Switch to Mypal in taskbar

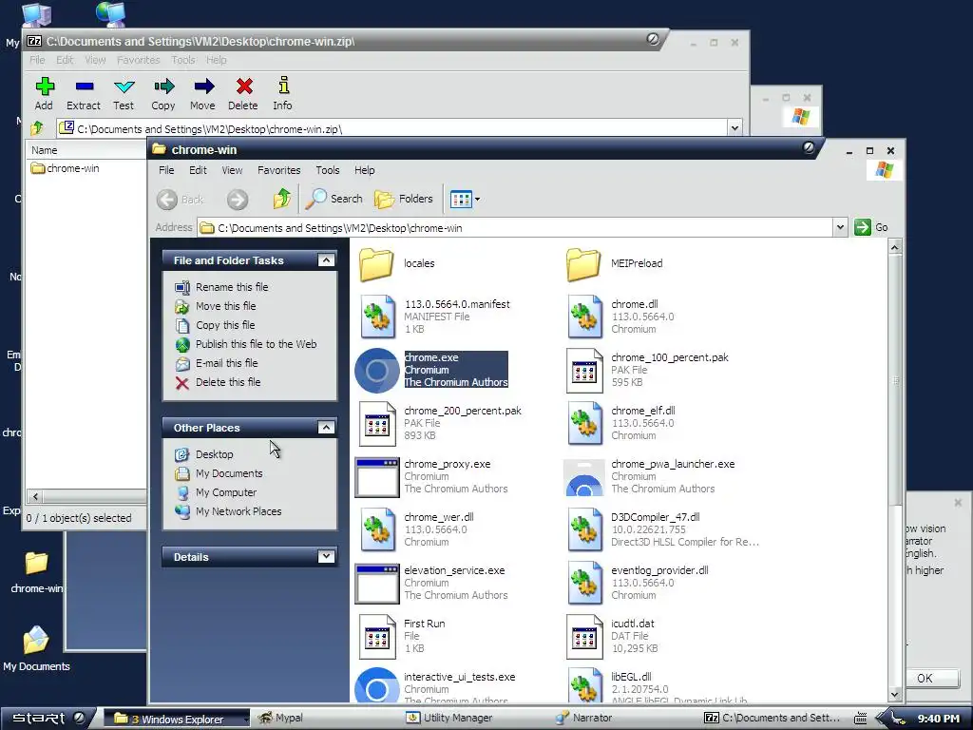point(280,719)
